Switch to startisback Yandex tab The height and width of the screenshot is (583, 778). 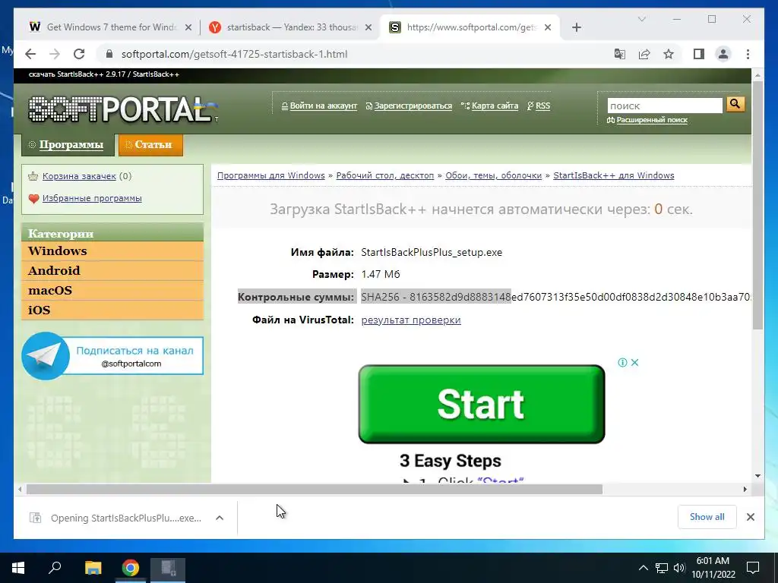pyautogui.click(x=291, y=27)
